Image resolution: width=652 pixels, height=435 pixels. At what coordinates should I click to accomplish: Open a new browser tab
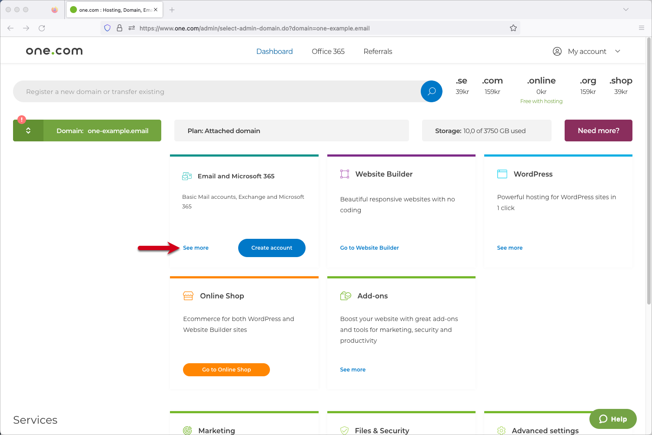tap(172, 10)
